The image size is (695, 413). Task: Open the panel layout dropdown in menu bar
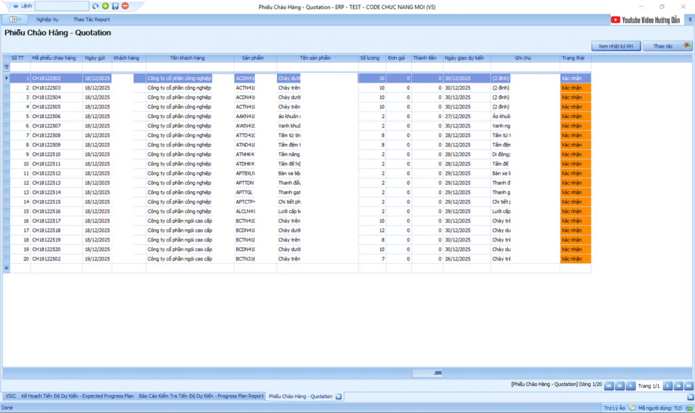point(15,20)
